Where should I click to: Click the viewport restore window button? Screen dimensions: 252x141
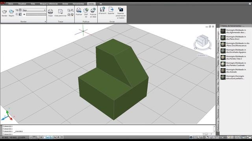point(210,27)
